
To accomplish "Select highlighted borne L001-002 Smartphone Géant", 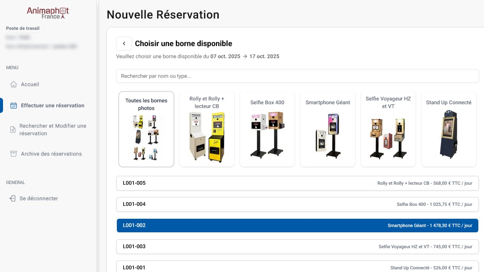I will pos(297,226).
